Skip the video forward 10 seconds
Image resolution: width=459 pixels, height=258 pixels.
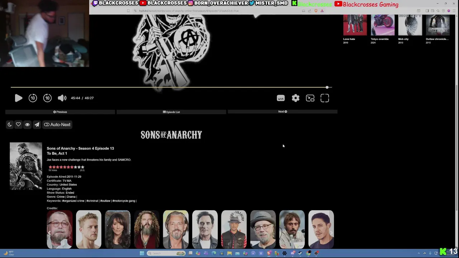click(47, 98)
